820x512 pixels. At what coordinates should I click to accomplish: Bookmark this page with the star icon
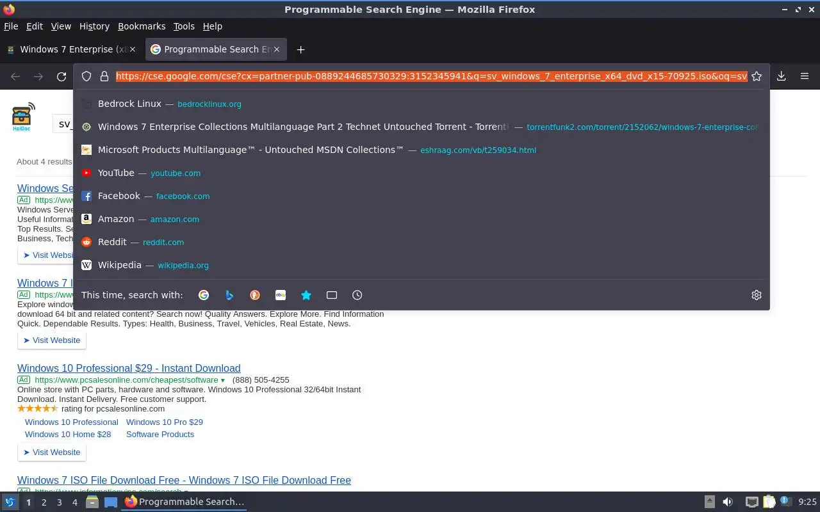click(x=757, y=76)
